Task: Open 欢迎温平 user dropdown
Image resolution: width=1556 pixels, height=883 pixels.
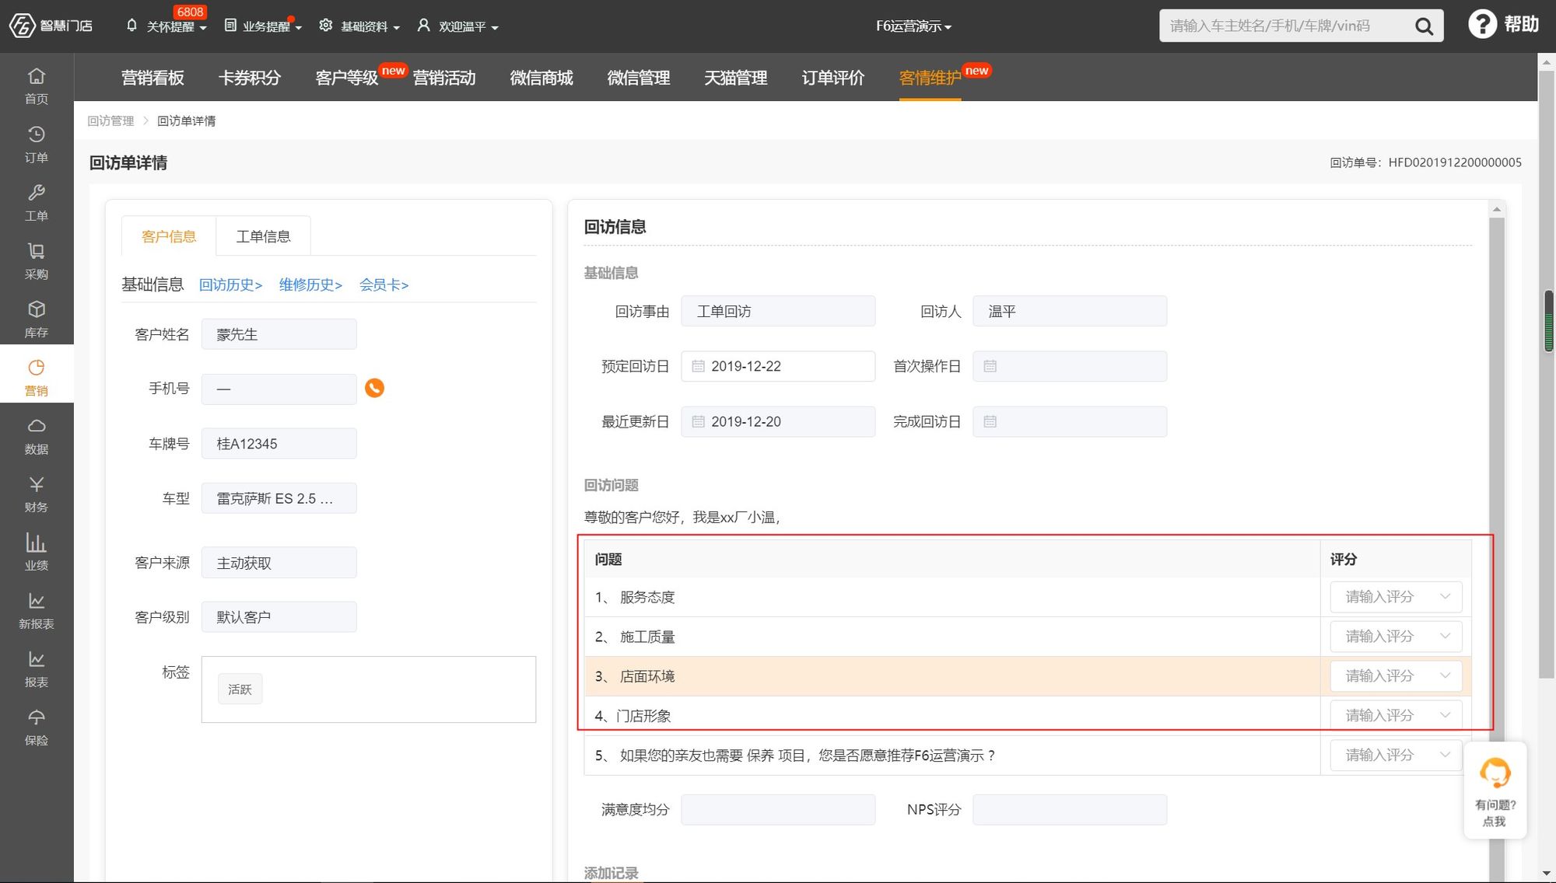Action: [x=458, y=26]
